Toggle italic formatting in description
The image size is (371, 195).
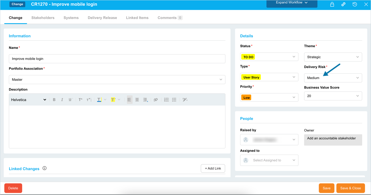coord(62,100)
